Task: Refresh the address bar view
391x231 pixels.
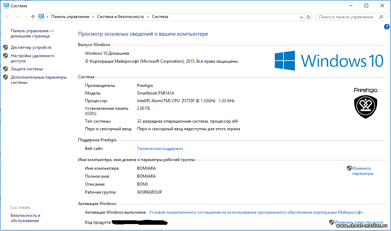Action: pos(309,17)
